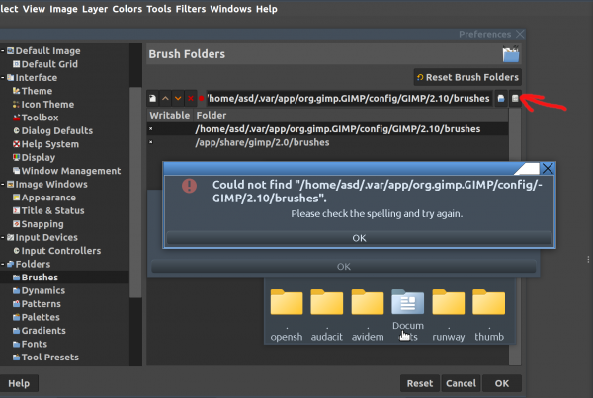Open the Window Management page
Viewport: 593px width, 398px height.
pos(71,171)
